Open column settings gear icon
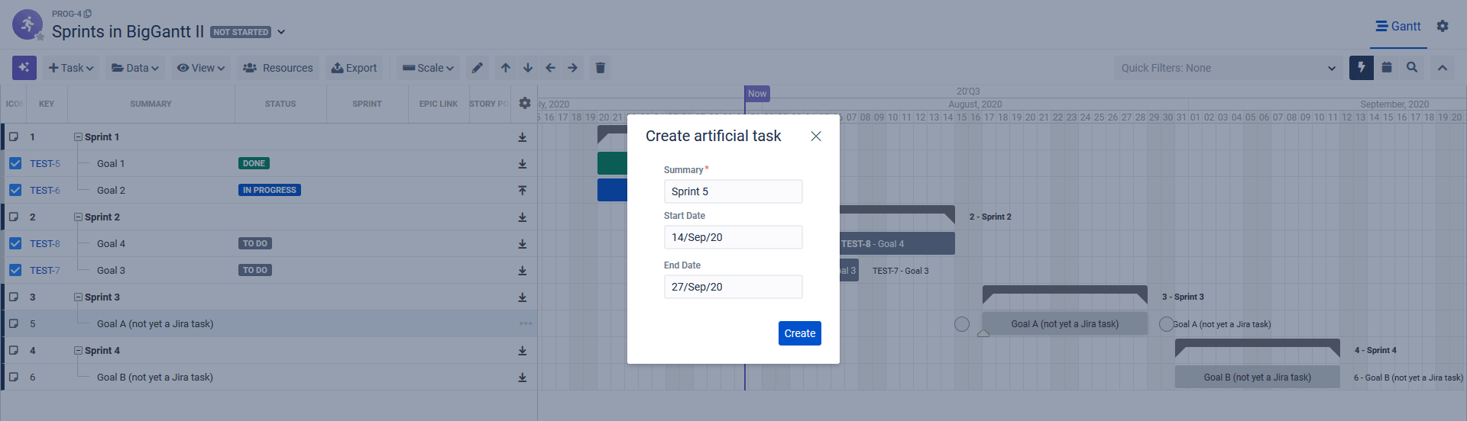Screen dimensions: 1467x421 (525, 103)
